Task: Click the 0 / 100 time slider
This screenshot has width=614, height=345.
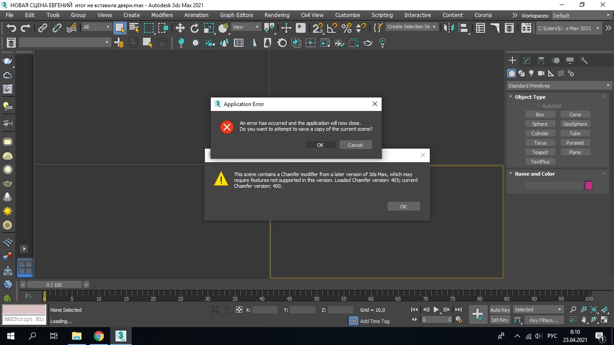Action: coord(54,285)
